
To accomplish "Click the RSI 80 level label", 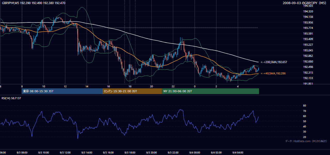I will point(304,106).
